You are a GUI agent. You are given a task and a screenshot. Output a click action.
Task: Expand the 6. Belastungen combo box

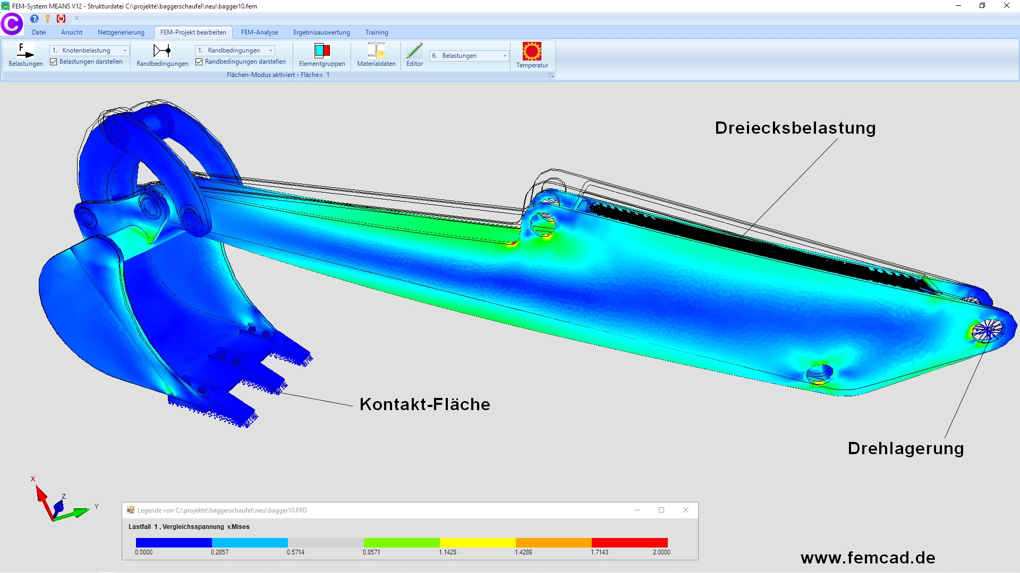(x=505, y=56)
